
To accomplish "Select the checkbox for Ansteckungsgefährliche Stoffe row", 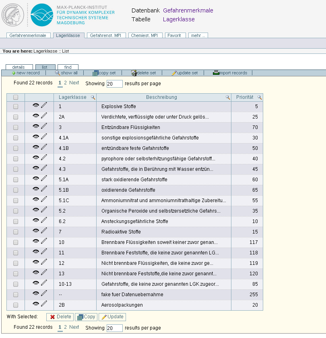I will (16, 221).
